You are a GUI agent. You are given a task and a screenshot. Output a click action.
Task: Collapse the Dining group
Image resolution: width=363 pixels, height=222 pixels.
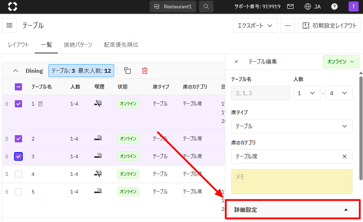pyautogui.click(x=16, y=71)
